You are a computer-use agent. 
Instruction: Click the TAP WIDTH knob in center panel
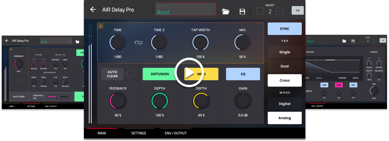point(200,42)
